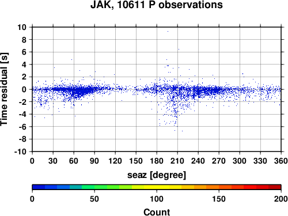This screenshot has height=216, width=288.
Task: Click the 'Time residual [s]' y-axis label
Action: point(4,89)
